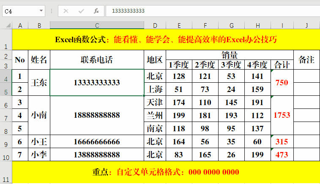Select column I header
Image resolution: width=320 pixels, height=184 pixels.
click(282, 25)
